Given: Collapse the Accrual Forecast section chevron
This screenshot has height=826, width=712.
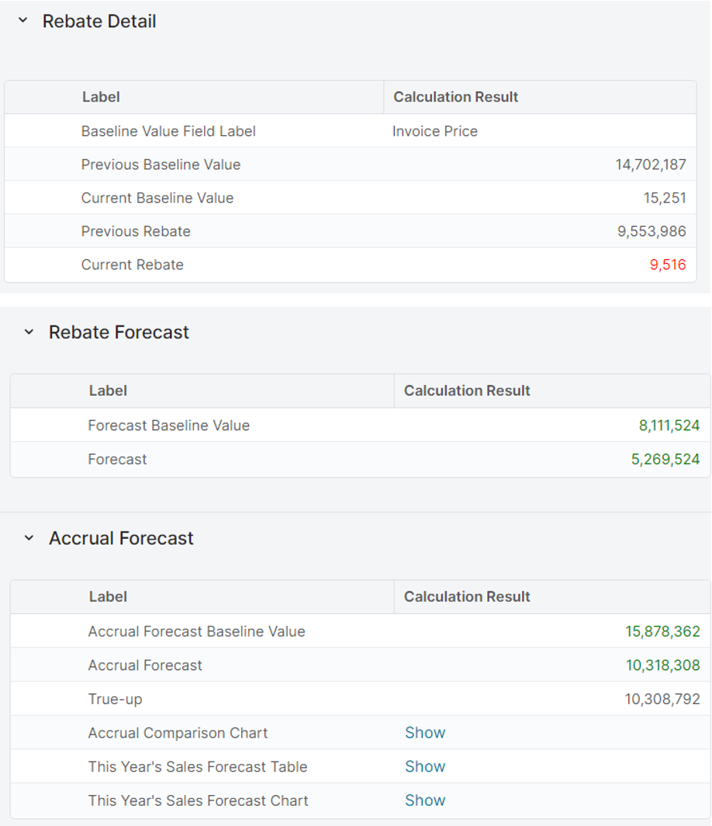Looking at the screenshot, I should coord(29,538).
